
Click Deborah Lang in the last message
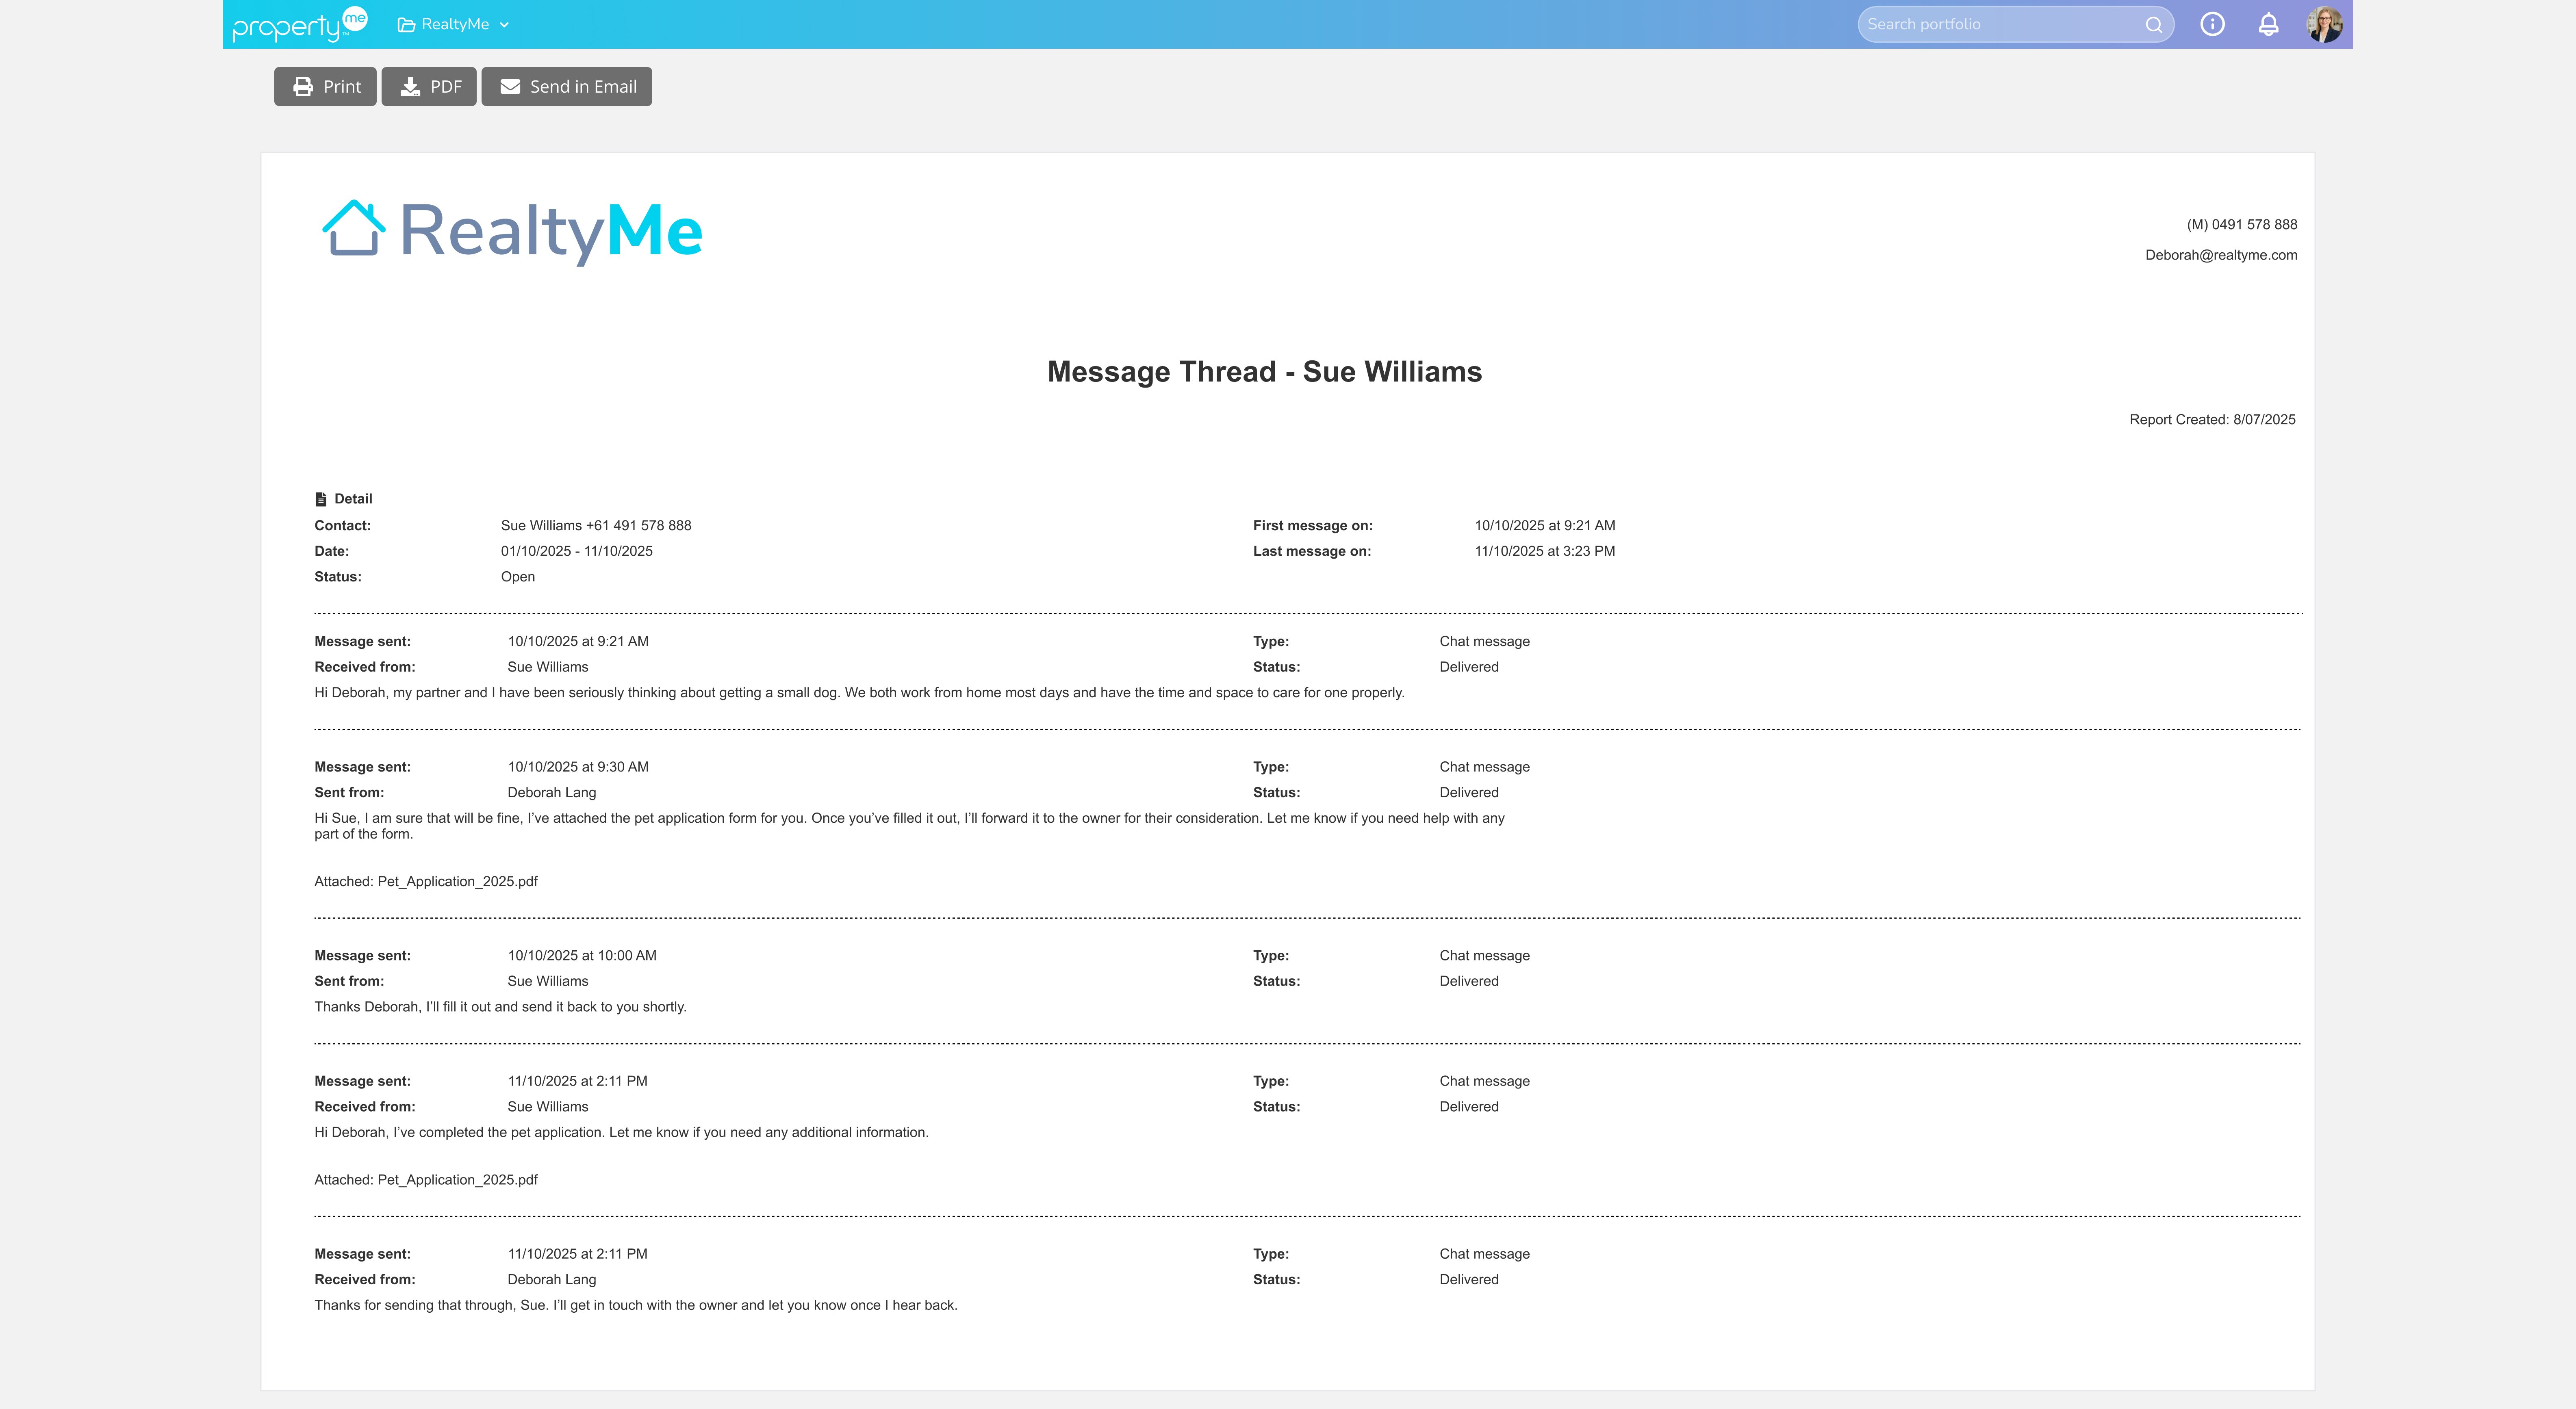pyautogui.click(x=551, y=1279)
